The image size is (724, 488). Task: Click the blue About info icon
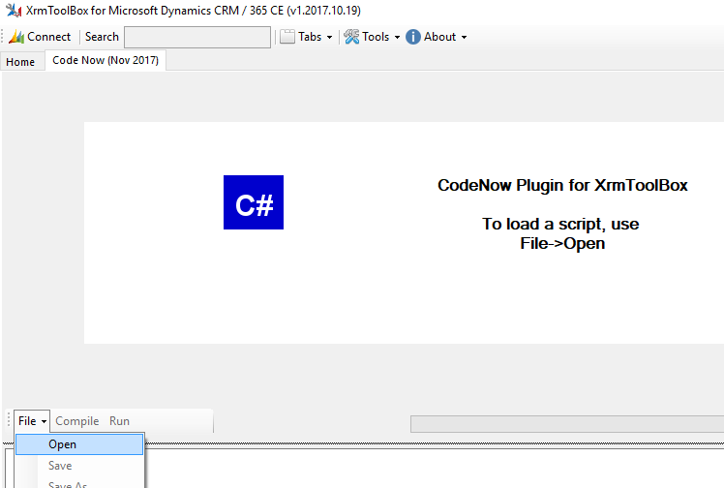pos(413,37)
